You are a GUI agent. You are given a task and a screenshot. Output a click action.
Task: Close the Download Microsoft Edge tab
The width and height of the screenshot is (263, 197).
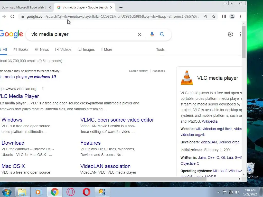(50, 7)
